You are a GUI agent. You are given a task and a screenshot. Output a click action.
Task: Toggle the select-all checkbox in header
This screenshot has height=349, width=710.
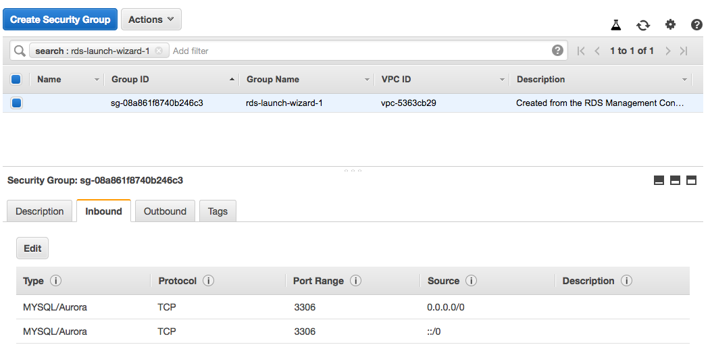coord(16,80)
